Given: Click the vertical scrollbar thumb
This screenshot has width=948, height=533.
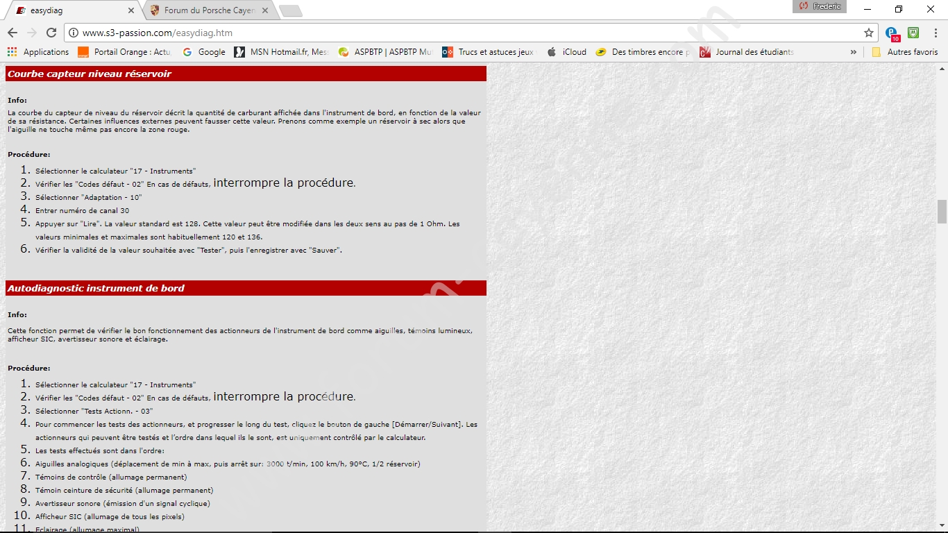Looking at the screenshot, I should pyautogui.click(x=942, y=212).
